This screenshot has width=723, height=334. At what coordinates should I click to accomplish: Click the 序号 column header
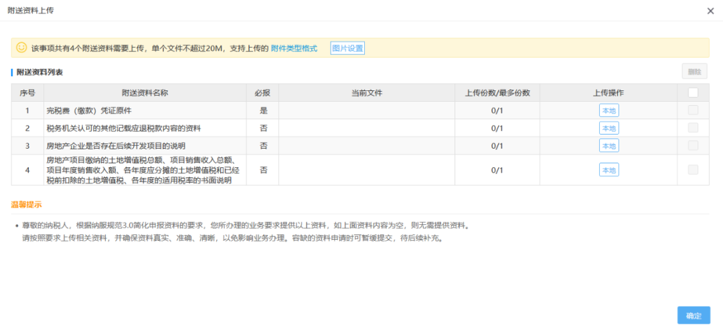click(x=27, y=93)
